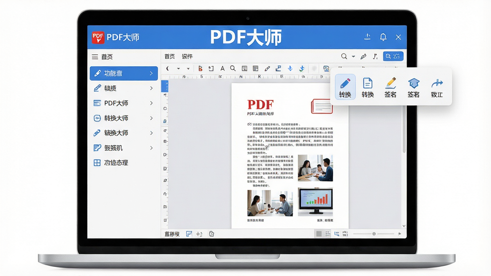Open the sidebar item with circular sync icon
491x276 pixels.
[x=124, y=118]
